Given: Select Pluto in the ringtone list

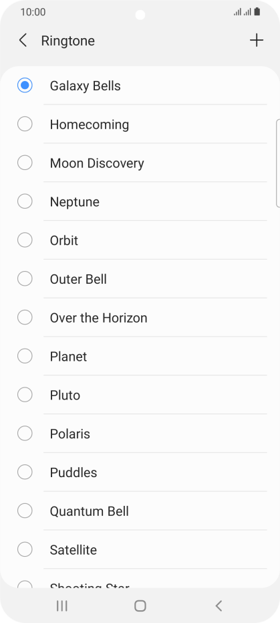Looking at the screenshot, I should tap(140, 395).
